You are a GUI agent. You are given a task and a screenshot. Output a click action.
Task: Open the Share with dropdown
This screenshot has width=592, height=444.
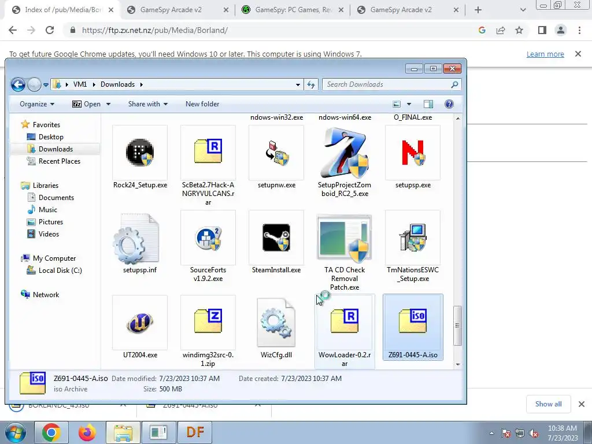click(147, 104)
